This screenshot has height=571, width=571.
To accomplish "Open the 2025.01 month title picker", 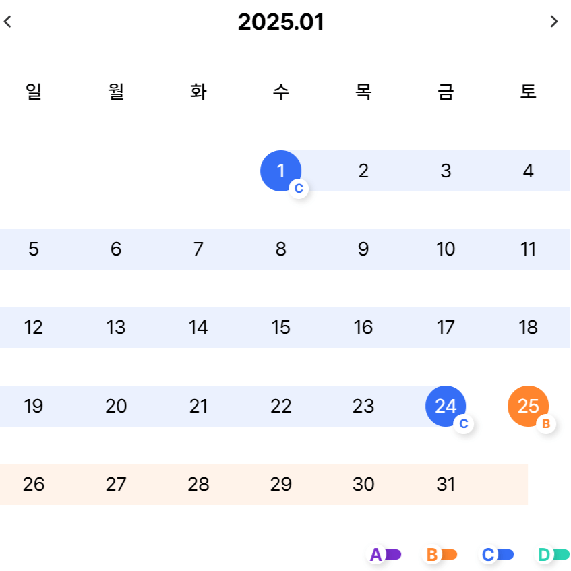I will click(281, 22).
